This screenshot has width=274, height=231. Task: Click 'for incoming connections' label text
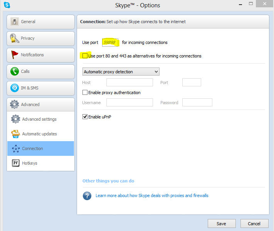point(145,42)
